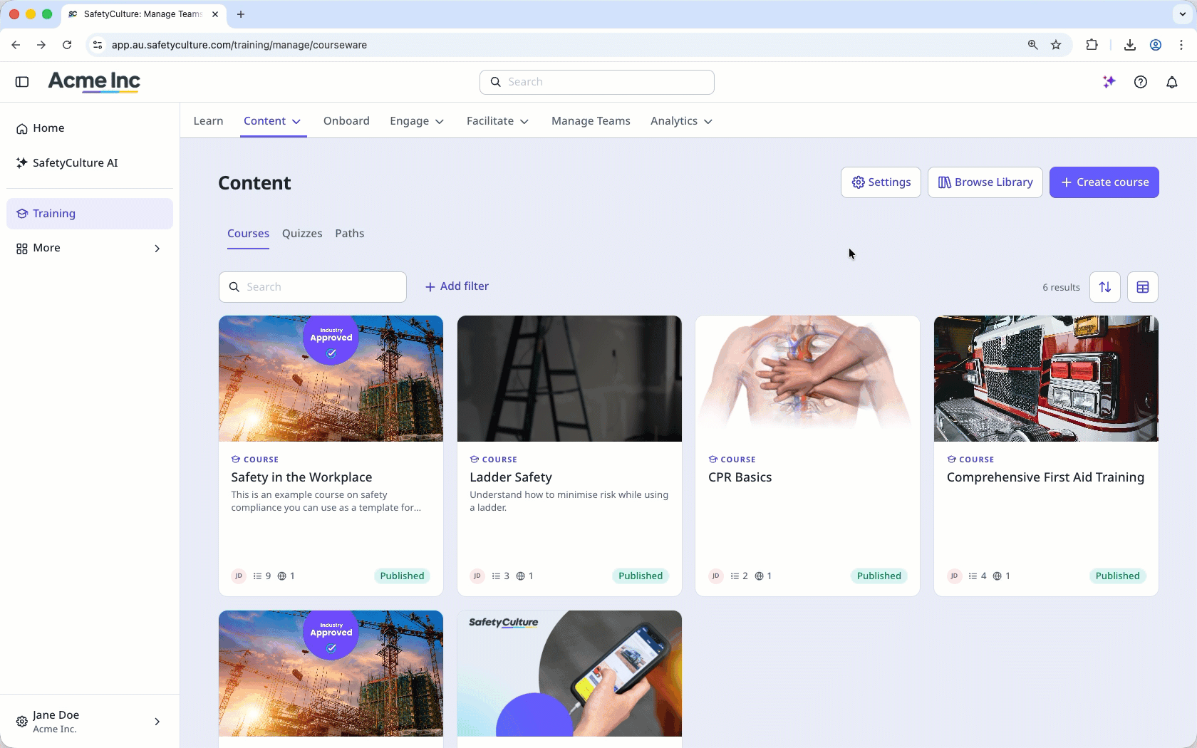Open the SafetyCulture AI sparkle icon in header
This screenshot has width=1197, height=748.
click(1109, 82)
